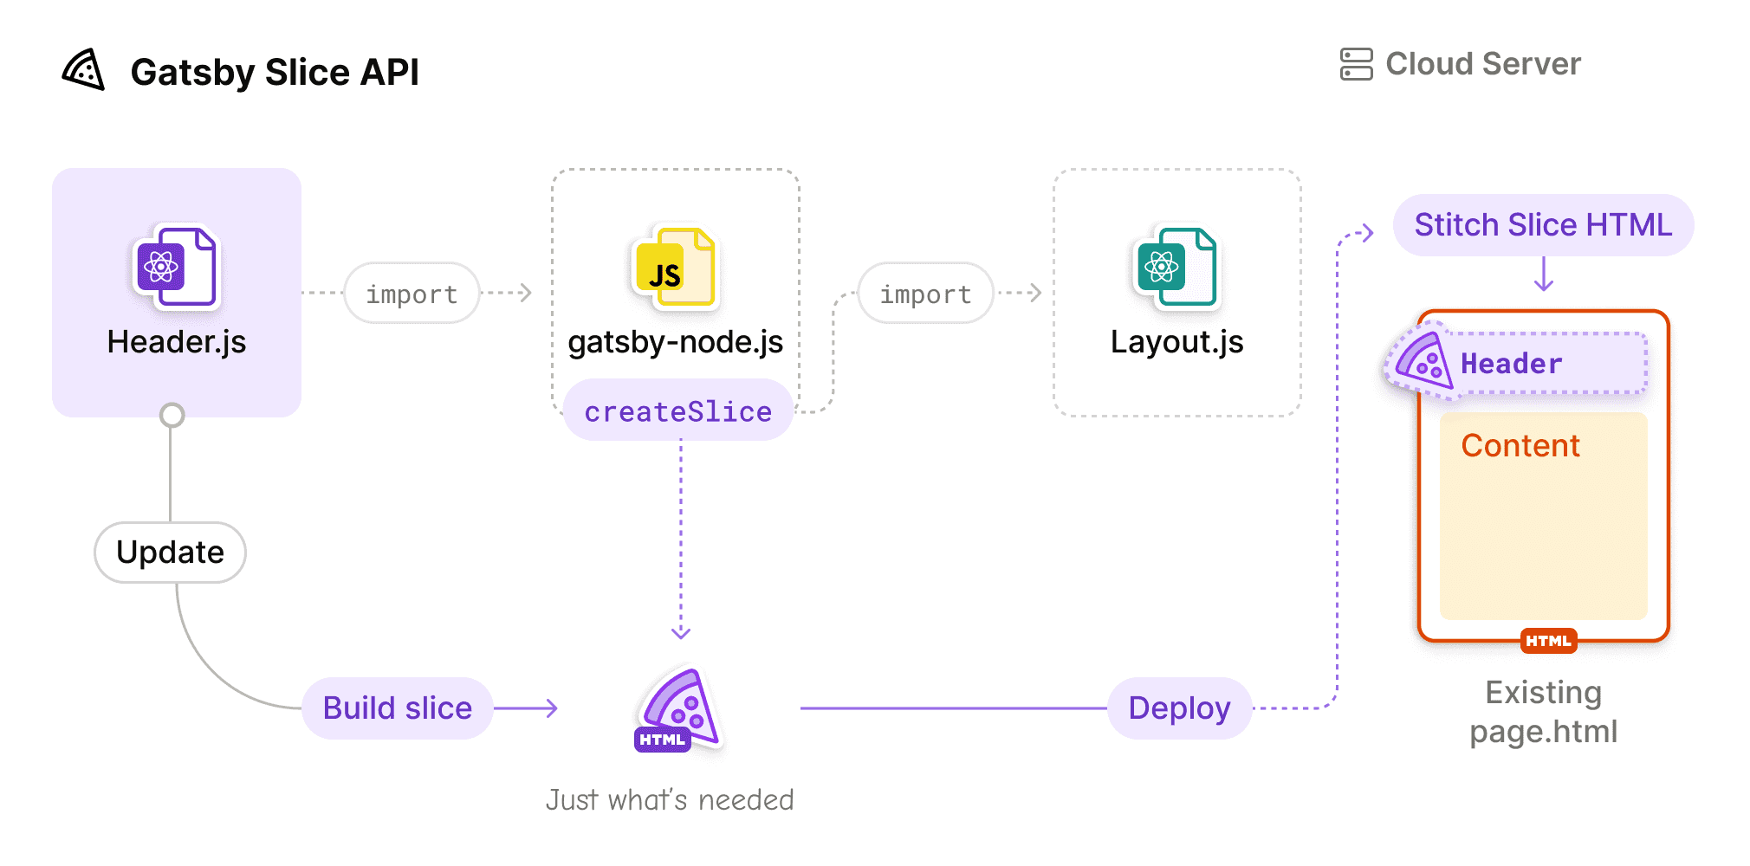Click the Header.js React file icon
Image resolution: width=1750 pixels, height=866 pixels.
[175, 267]
